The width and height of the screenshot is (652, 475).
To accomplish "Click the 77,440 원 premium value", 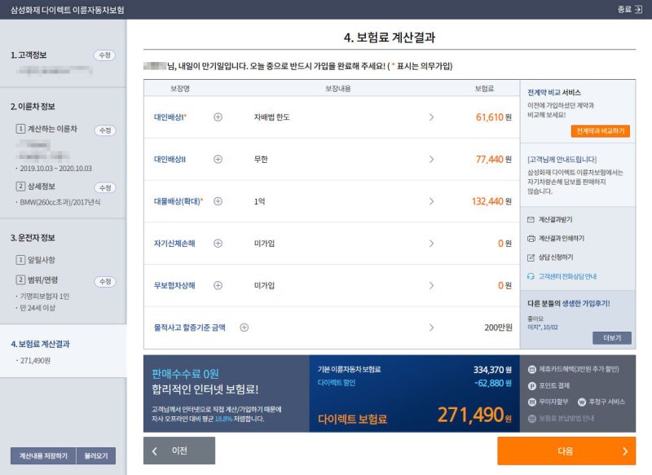I will pyautogui.click(x=494, y=159).
